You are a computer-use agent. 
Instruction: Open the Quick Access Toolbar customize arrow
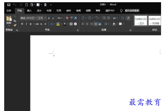coord(51,5)
